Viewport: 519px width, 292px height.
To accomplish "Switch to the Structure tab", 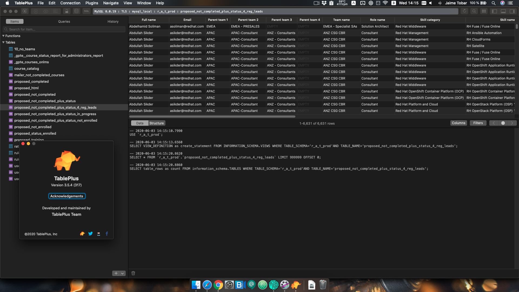I will (x=157, y=123).
